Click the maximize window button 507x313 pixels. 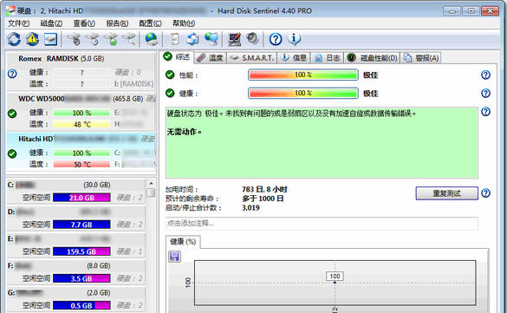coord(471,11)
